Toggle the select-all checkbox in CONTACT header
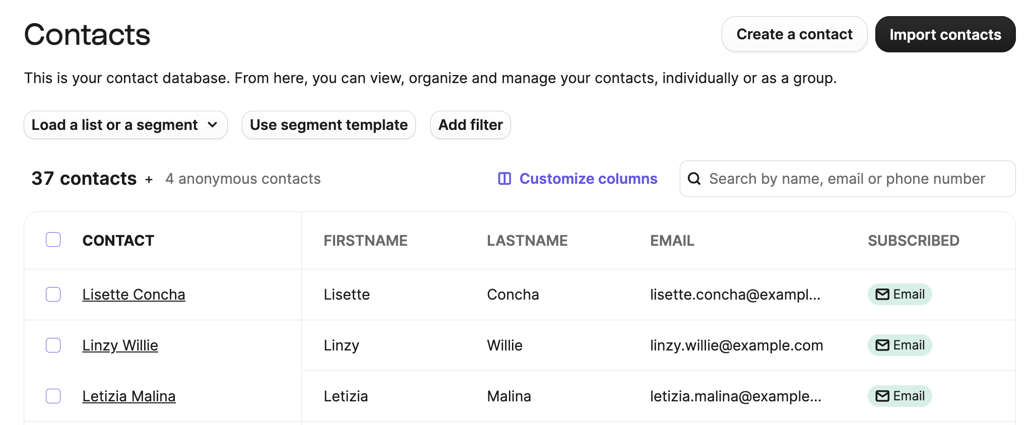Screen dimensions: 1029x425 point(53,240)
